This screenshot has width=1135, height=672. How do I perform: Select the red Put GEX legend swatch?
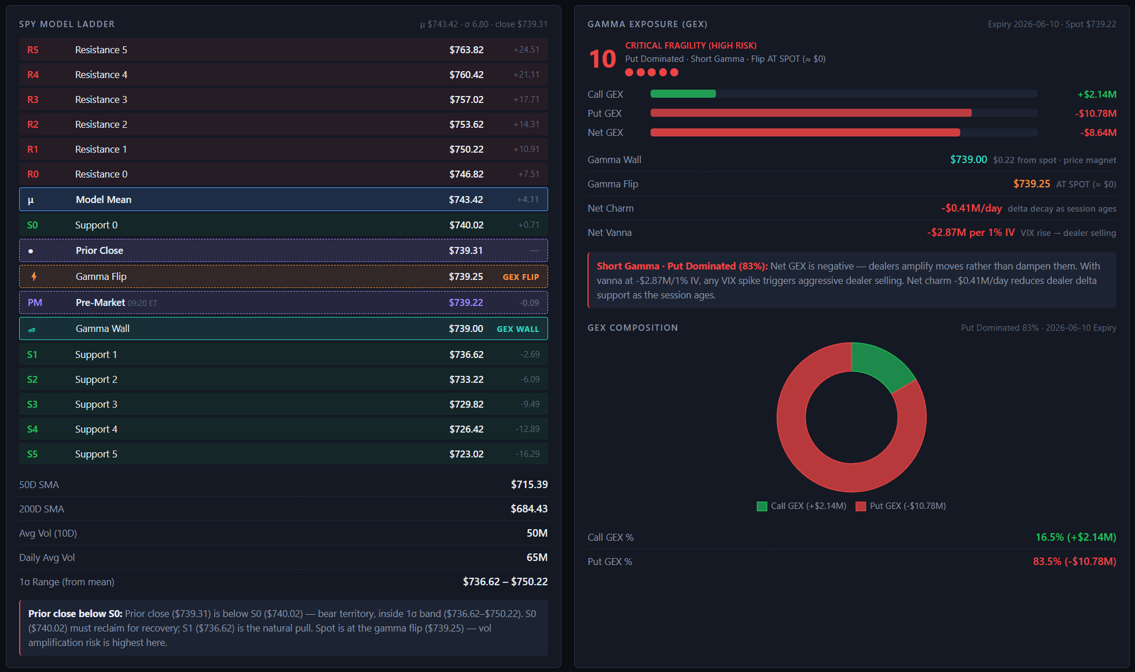click(x=861, y=506)
